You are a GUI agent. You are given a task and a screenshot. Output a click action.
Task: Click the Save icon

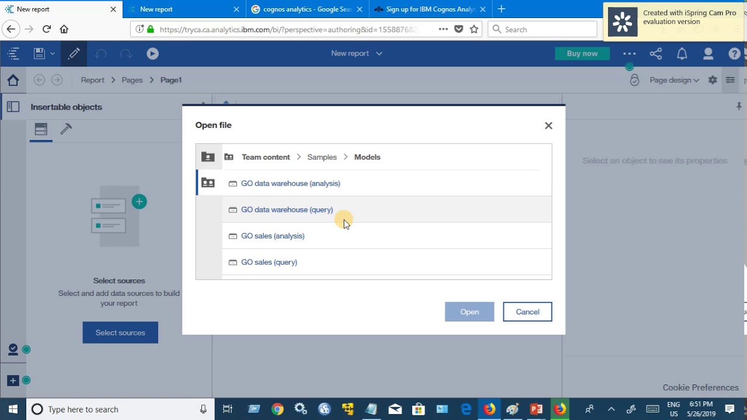point(39,54)
